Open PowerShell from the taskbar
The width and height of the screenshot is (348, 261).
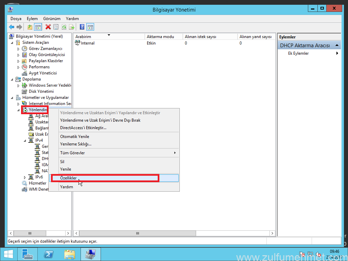point(49,254)
